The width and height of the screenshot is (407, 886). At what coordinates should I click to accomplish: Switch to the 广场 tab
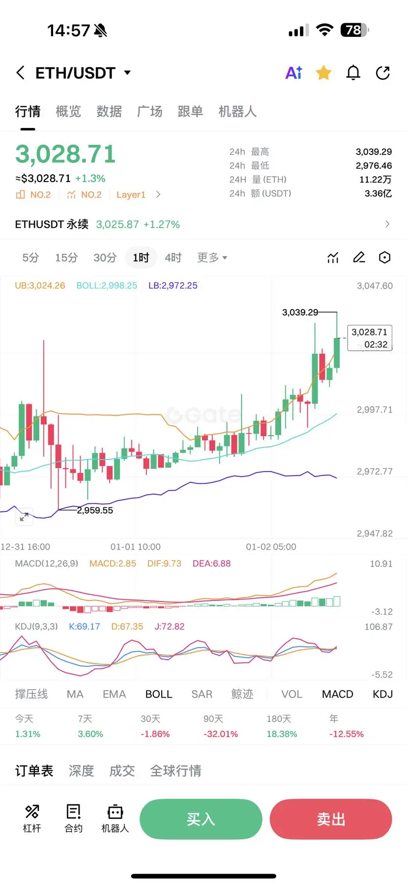pyautogui.click(x=150, y=111)
